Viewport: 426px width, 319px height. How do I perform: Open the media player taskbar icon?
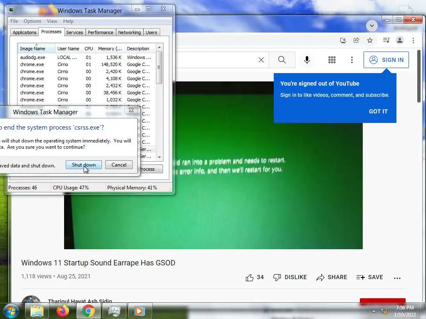click(x=140, y=311)
